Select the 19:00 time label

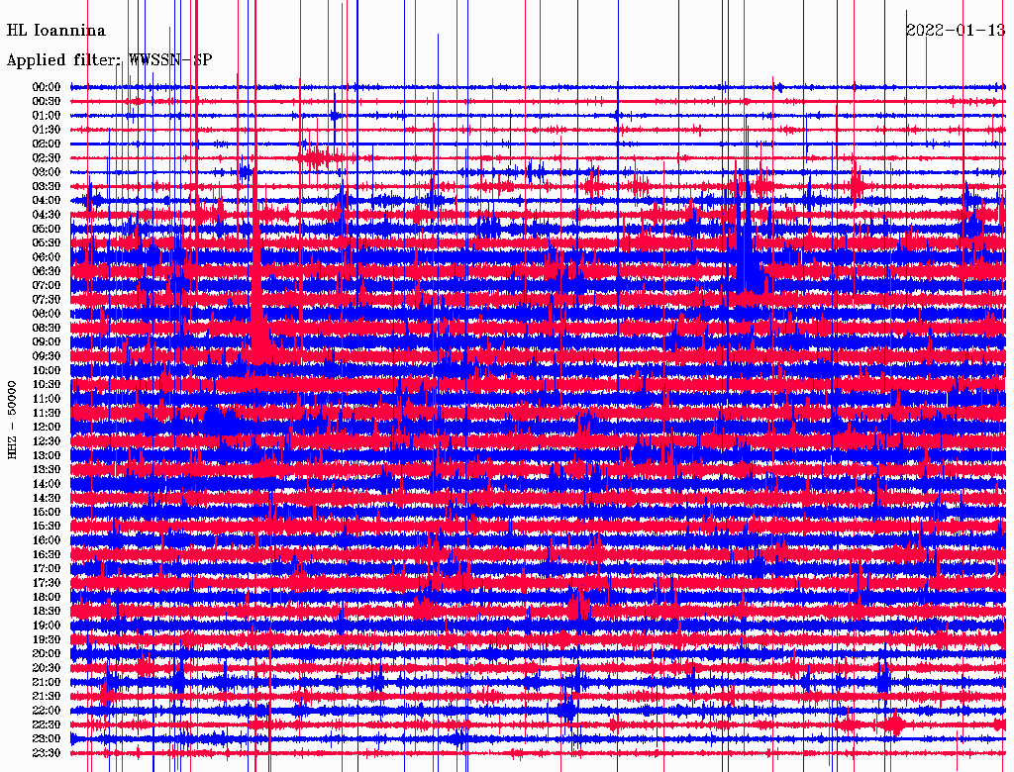(47, 626)
